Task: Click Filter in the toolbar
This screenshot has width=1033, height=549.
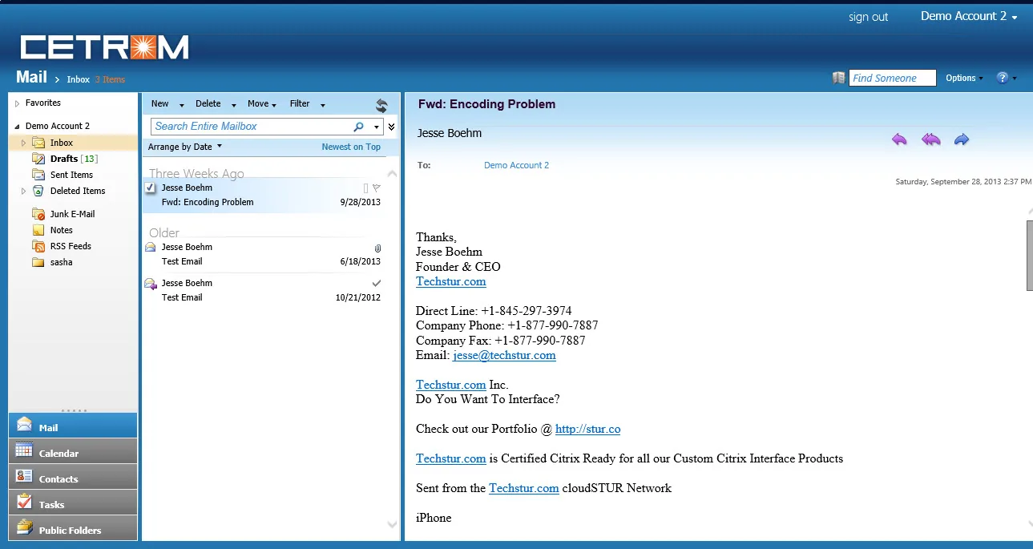Action: click(300, 104)
